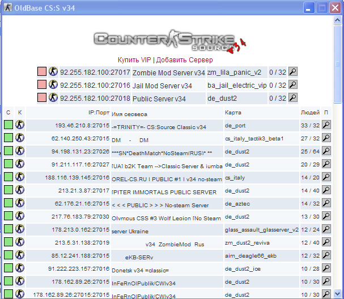Click magnifier icon for Zombie Mod Server v34
344x299 pixels.
click(293, 71)
